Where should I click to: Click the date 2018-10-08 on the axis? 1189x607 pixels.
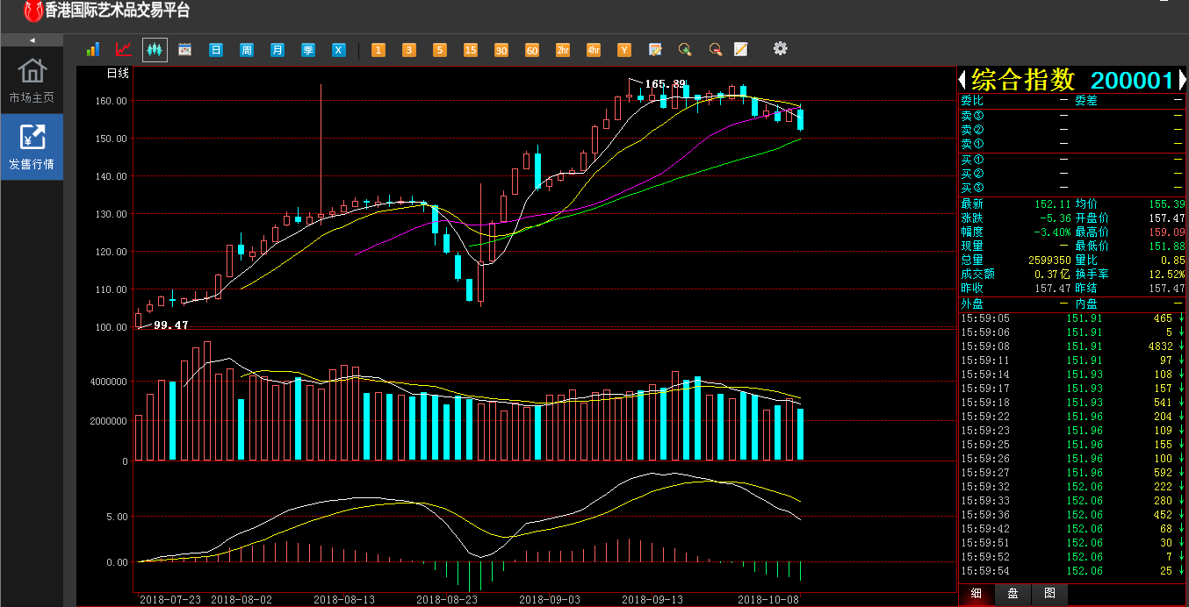click(767, 600)
